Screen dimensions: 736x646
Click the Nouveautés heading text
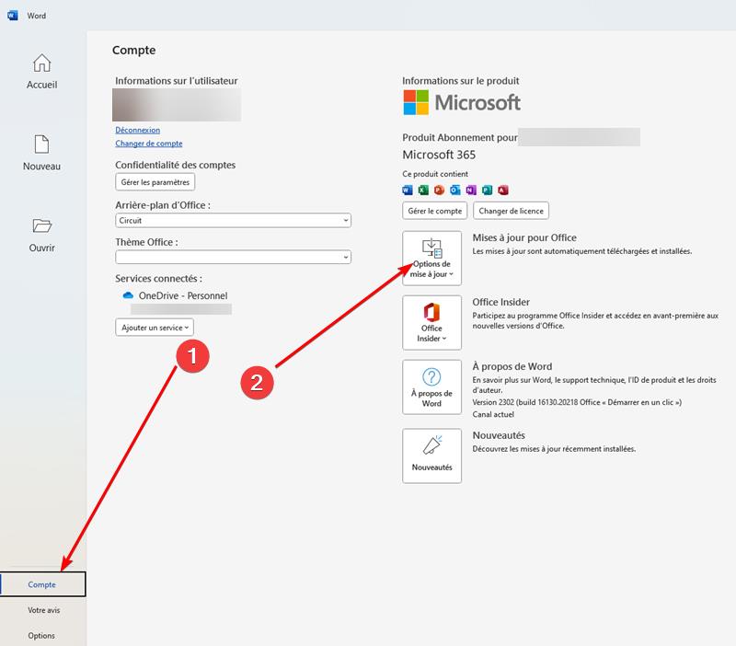(499, 435)
